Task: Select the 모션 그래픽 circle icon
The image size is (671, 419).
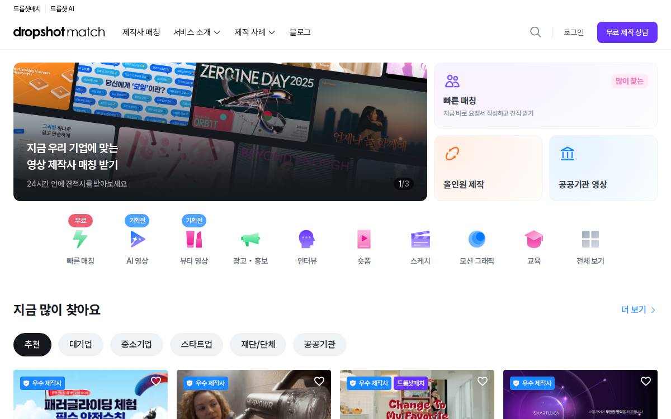Action: 477,239
